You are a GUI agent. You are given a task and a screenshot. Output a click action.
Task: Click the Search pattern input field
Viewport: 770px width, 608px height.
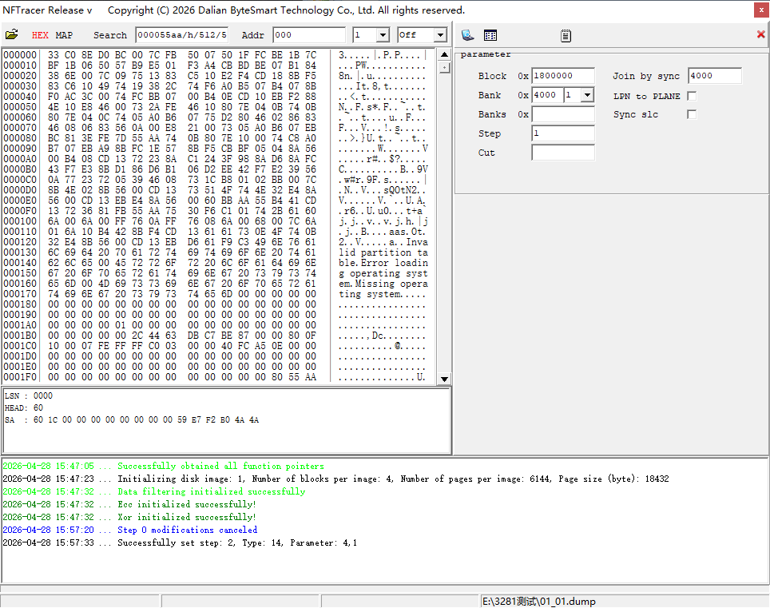[x=181, y=35]
